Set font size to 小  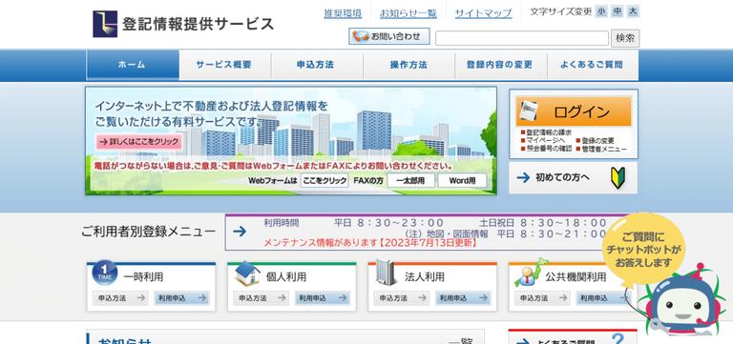(x=601, y=11)
